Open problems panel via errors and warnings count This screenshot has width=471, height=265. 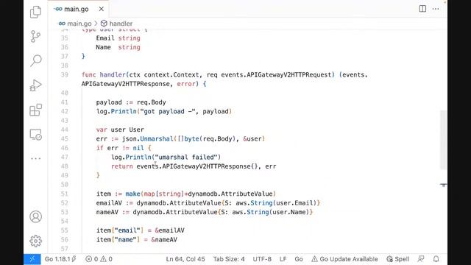99,259
